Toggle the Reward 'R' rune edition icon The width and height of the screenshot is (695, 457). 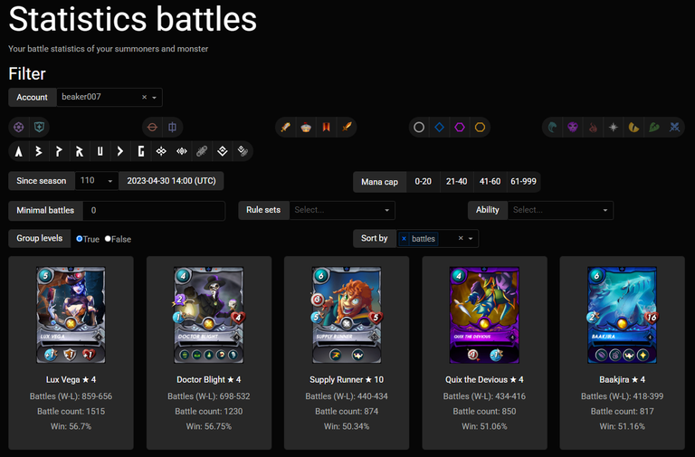tap(80, 152)
